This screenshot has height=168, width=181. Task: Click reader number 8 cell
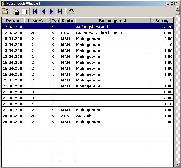tap(37, 98)
